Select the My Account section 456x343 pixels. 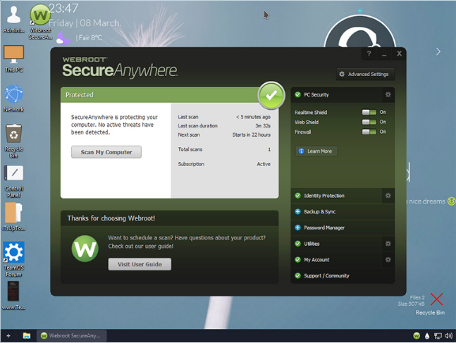(336, 260)
